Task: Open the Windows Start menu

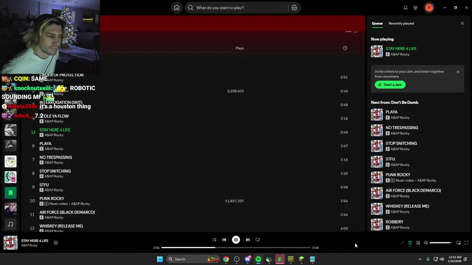Action: tap(160, 259)
